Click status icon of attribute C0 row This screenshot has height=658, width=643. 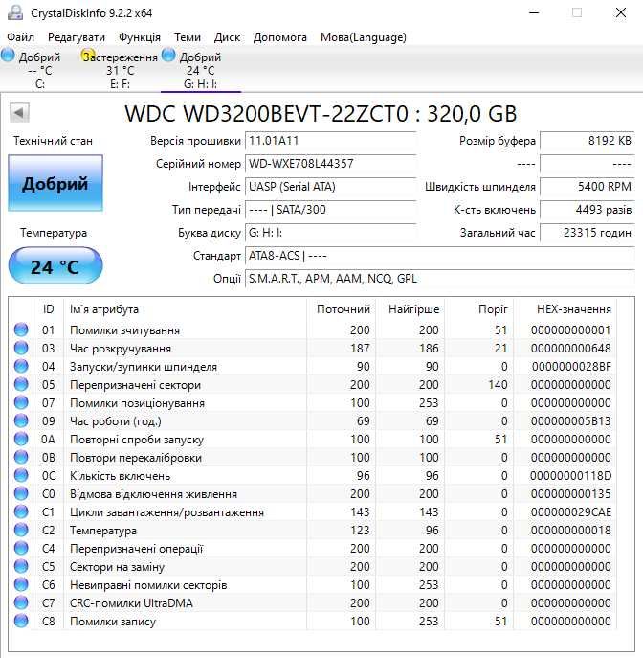pyautogui.click(x=21, y=493)
